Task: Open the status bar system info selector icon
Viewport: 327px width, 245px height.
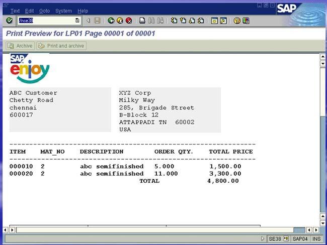Action: [286, 239]
